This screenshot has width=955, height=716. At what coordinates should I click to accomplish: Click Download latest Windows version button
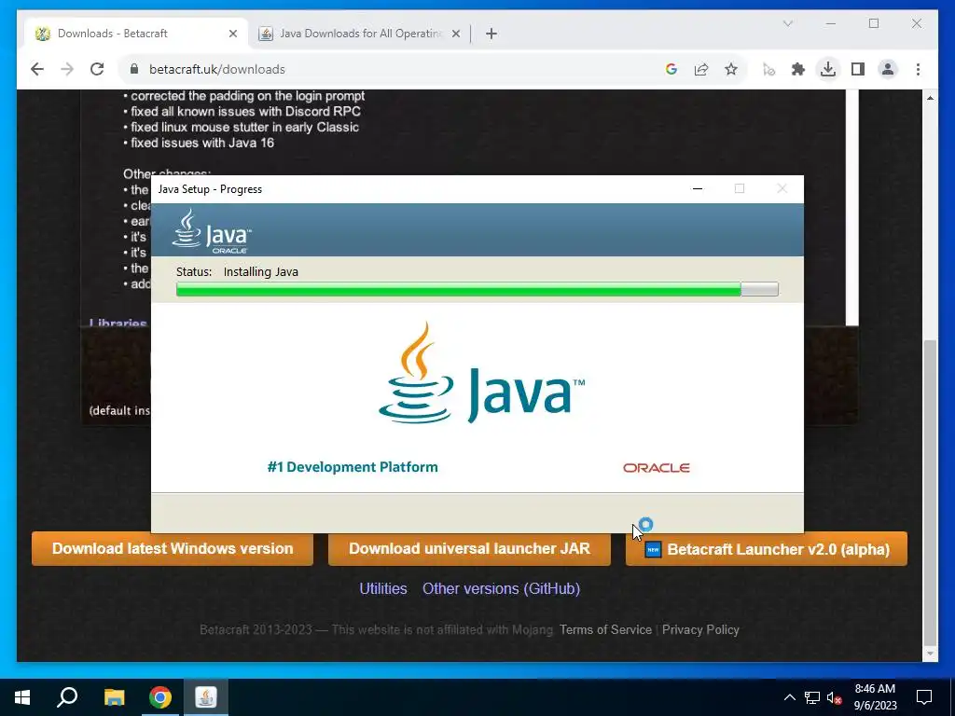pos(173,548)
